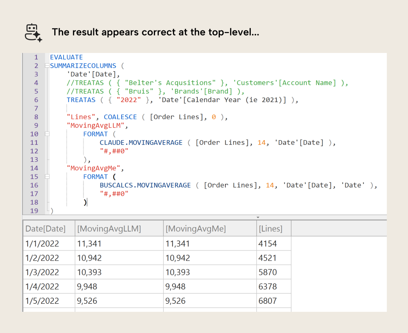The width and height of the screenshot is (408, 333).
Task: Click the AI sparkle robot icon
Action: 33,33
